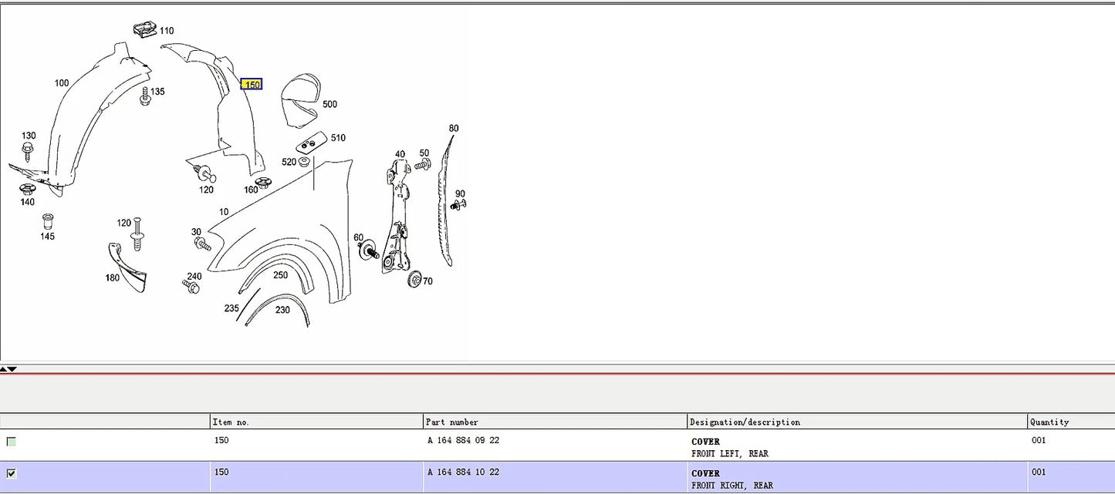Click callout 520 grommet label
This screenshot has width=1115, height=494.
pos(289,162)
